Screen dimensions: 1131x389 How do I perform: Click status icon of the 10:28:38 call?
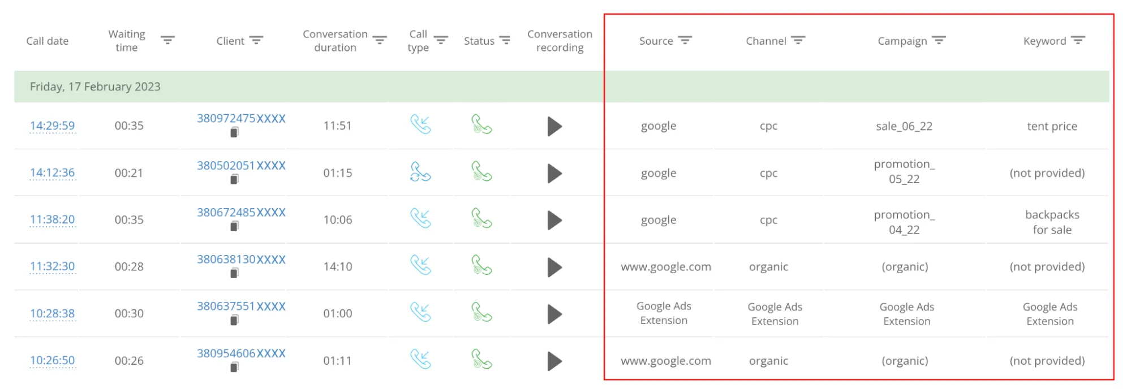[x=481, y=312]
